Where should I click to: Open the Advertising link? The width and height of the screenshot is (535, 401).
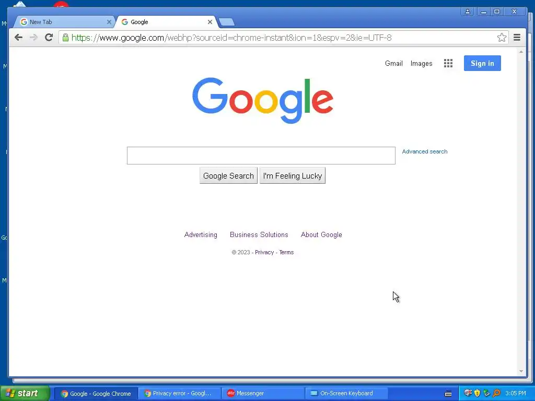[x=201, y=234]
